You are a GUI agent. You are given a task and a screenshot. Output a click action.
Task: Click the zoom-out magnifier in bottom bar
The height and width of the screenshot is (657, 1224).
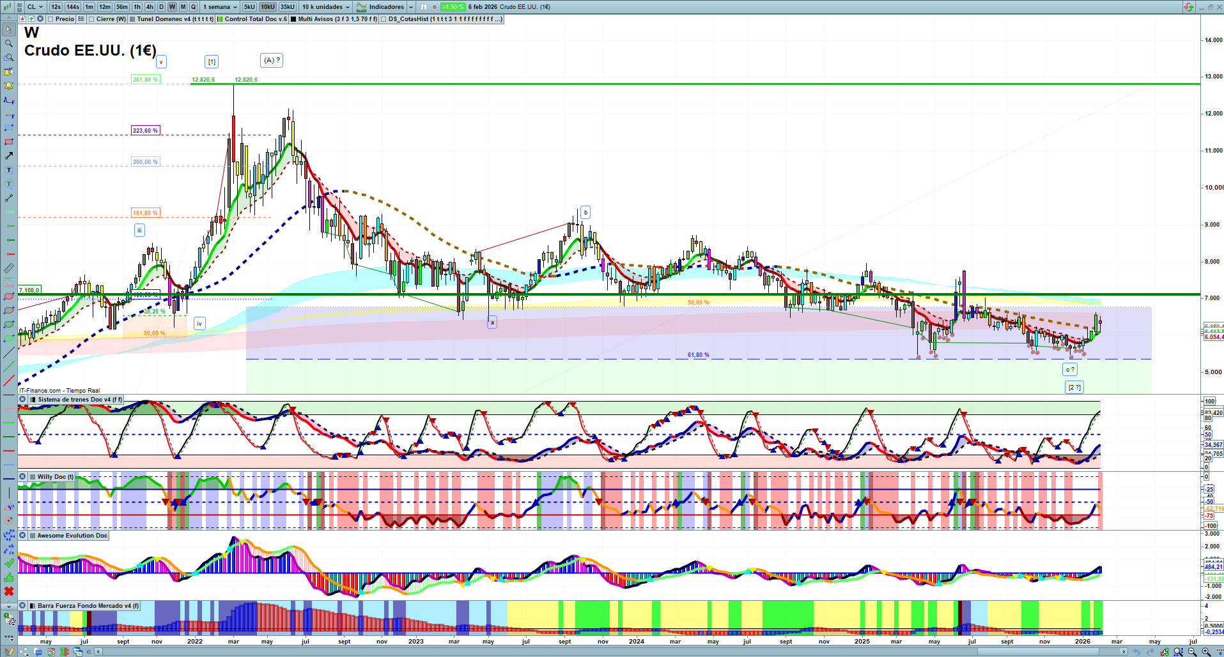pyautogui.click(x=1192, y=652)
